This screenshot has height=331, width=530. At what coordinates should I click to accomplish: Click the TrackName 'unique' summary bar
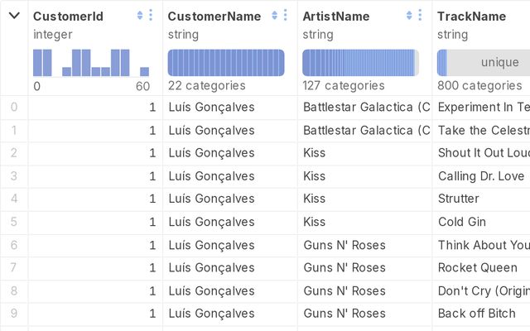click(489, 63)
